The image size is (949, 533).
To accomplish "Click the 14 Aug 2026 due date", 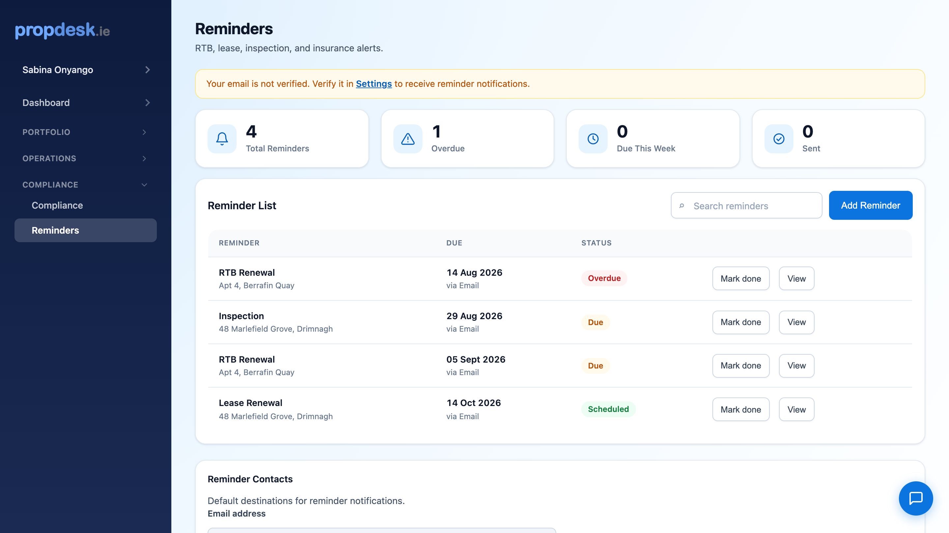I will pos(474,272).
